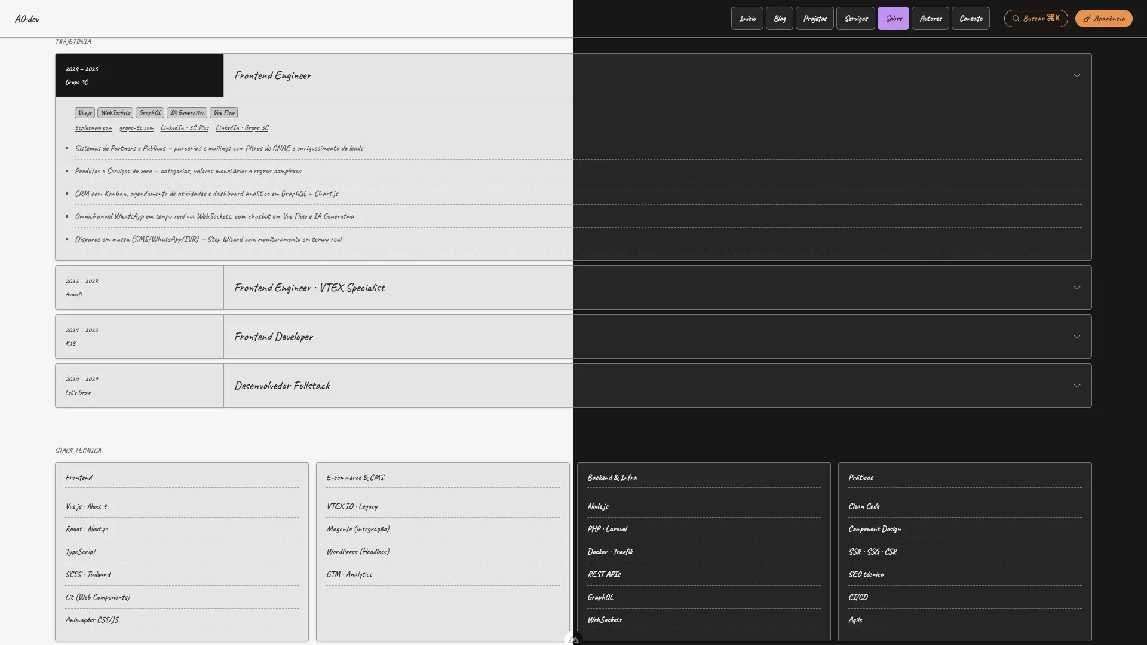Click the Component Design row
1147x645 pixels.
click(965, 529)
